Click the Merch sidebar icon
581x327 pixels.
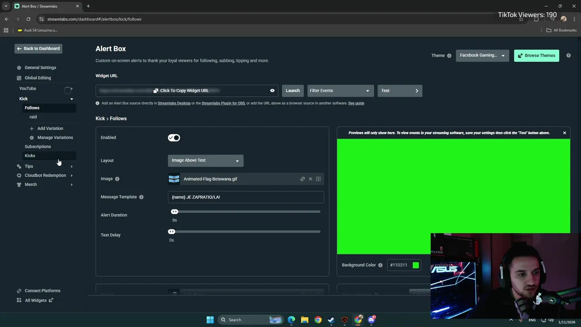pos(19,184)
